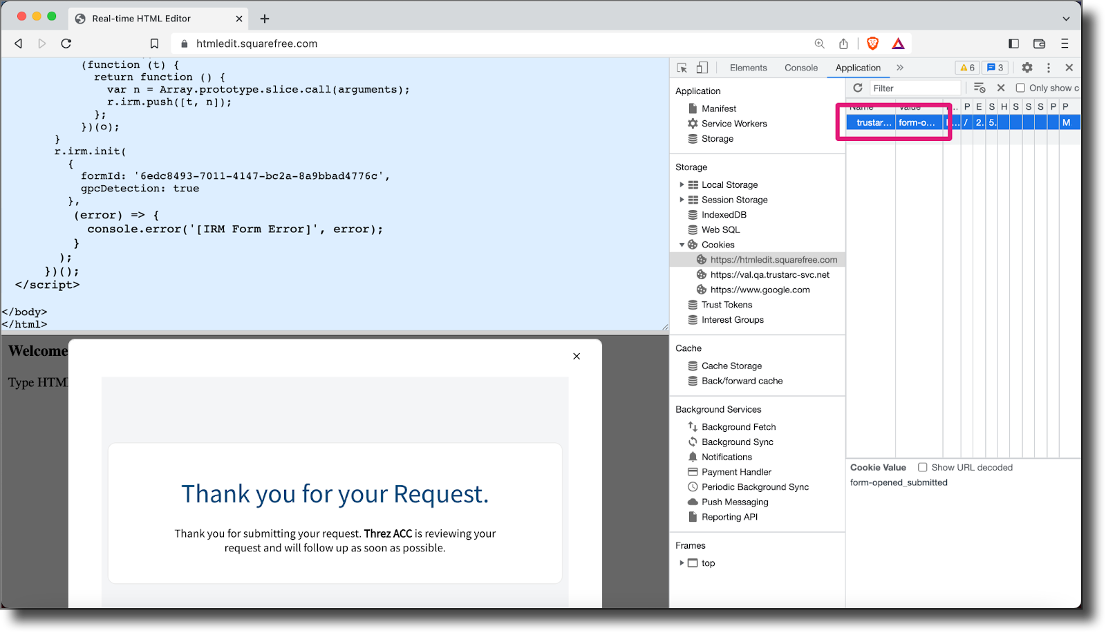1106x633 pixels.
Task: Click the warnings icon showing 6 issues
Action: 967,67
